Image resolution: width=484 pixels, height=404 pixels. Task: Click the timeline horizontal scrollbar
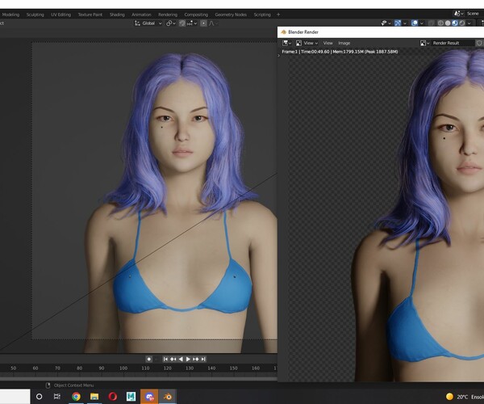138,378
